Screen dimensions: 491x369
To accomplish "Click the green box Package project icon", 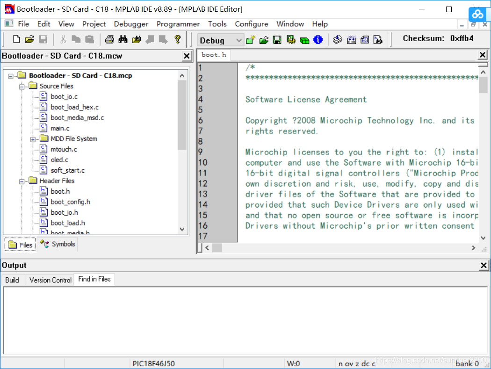I will point(304,40).
